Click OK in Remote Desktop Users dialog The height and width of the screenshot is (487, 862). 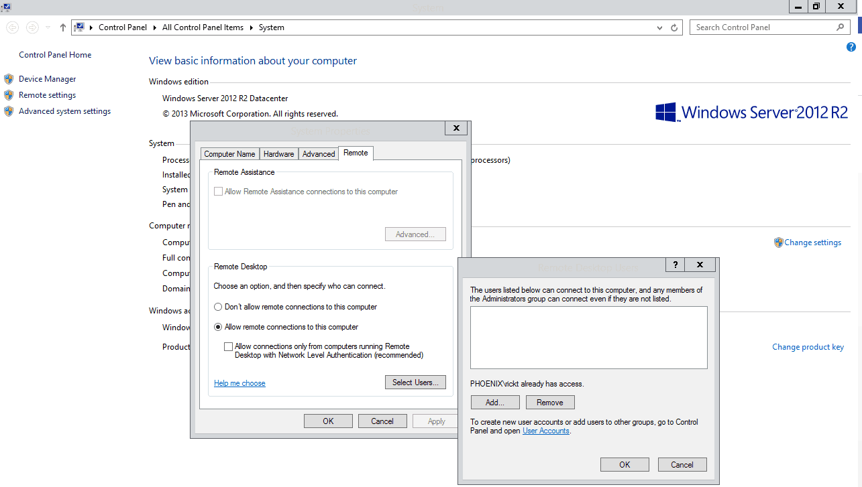625,465
